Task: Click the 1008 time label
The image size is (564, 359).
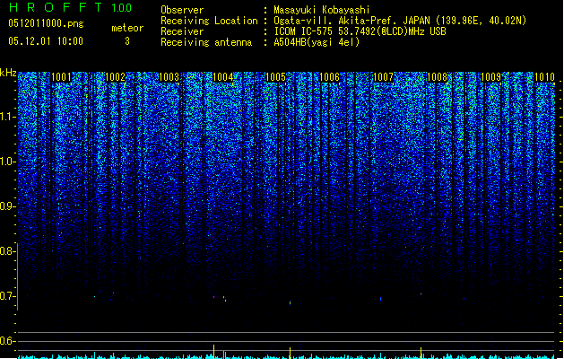Action: 437,77
